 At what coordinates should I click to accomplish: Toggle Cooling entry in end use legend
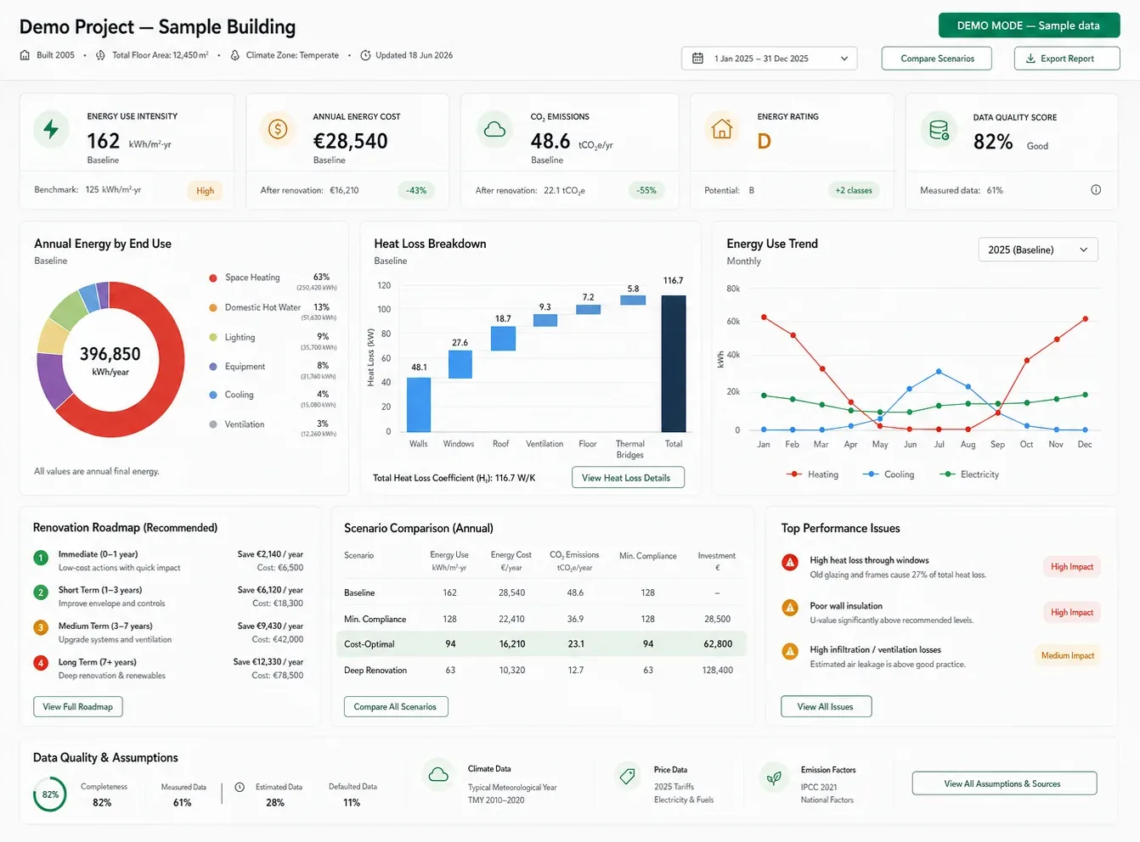click(273, 399)
